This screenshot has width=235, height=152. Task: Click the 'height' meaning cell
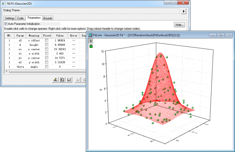34,45
